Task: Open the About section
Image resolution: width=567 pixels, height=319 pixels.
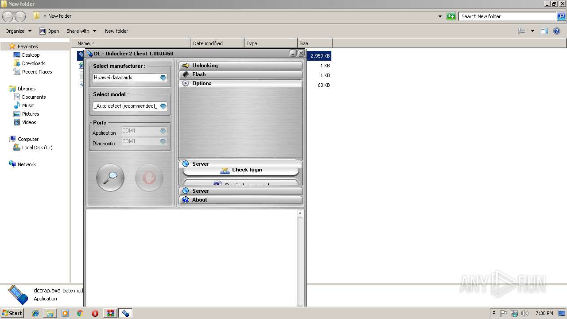Action: pos(241,200)
